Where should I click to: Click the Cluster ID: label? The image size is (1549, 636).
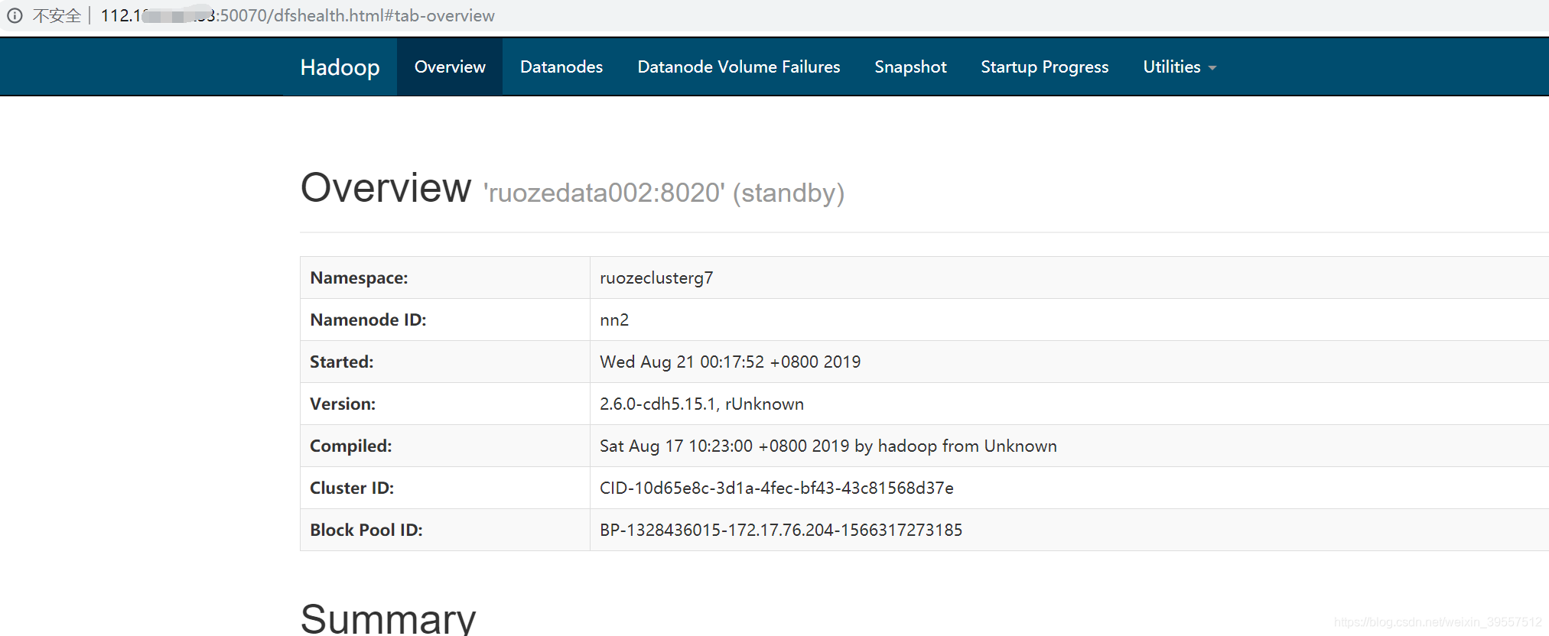[x=352, y=488]
